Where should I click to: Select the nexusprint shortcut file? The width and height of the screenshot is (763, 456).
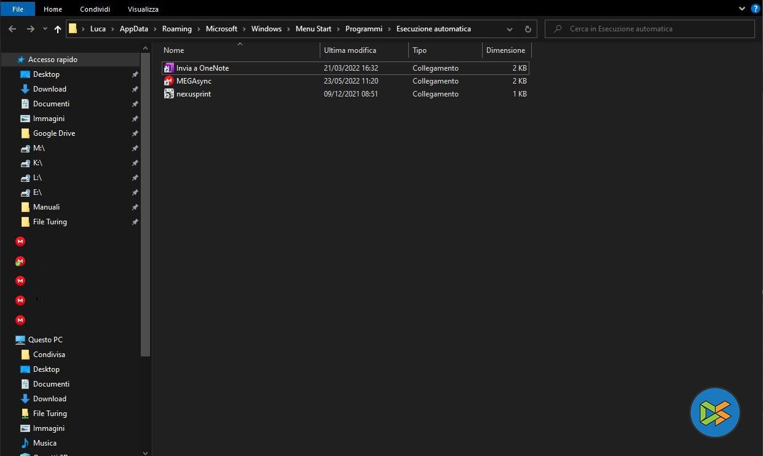click(193, 94)
